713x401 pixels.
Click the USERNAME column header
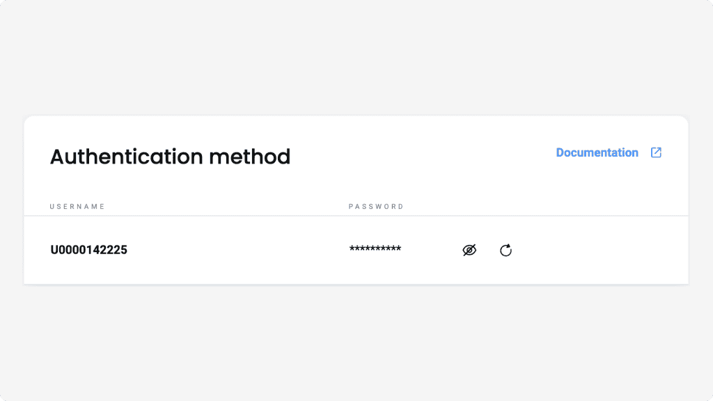[77, 207]
